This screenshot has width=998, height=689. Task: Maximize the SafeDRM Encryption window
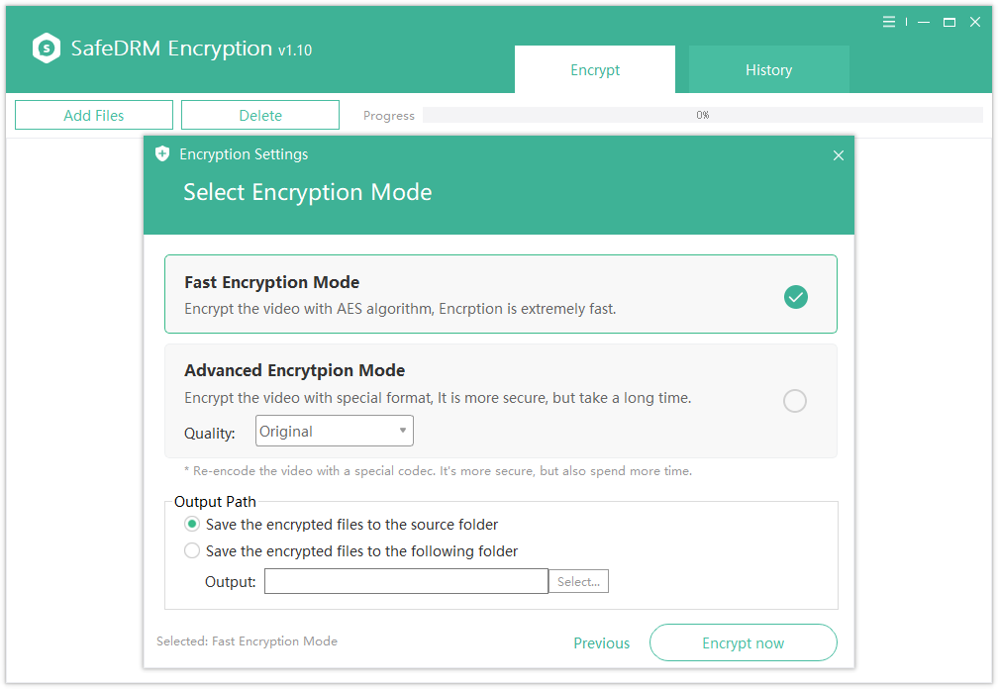tap(948, 22)
